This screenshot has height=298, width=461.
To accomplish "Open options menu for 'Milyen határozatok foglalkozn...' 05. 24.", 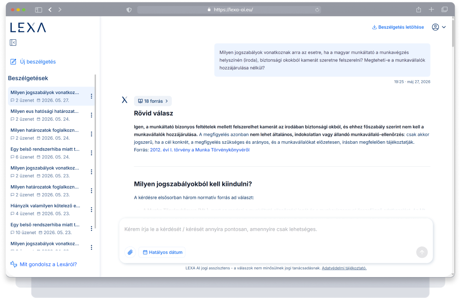I will coord(91,134).
